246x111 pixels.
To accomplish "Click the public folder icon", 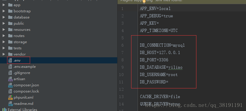I will coord(10,23).
